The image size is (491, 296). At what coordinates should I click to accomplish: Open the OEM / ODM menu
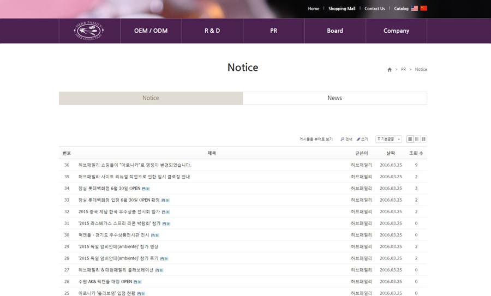point(151,31)
